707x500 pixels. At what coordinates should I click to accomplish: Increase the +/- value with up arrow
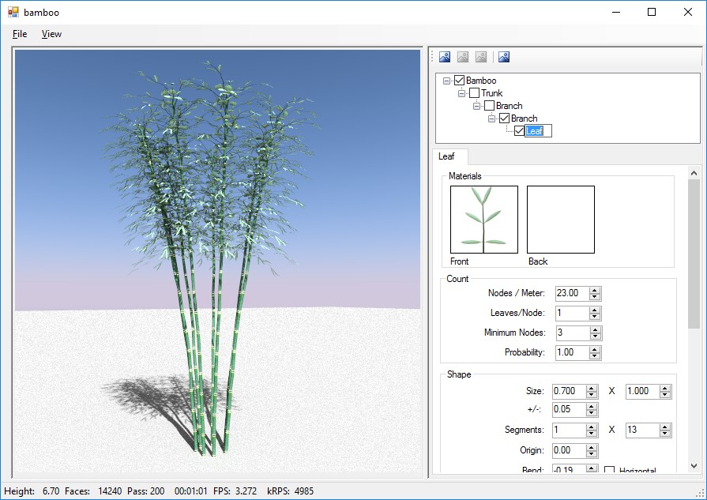pos(592,406)
